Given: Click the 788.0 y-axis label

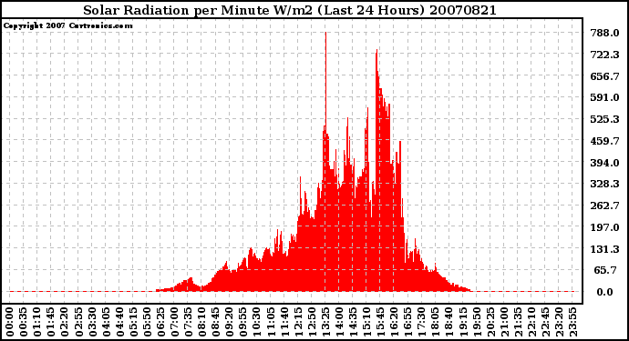Looking at the screenshot, I should 604,33.
